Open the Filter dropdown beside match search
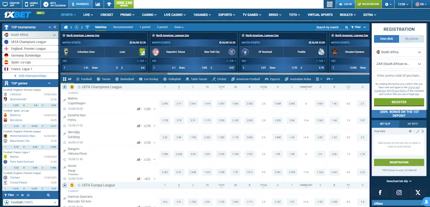The width and height of the screenshot is (430, 207). tap(359, 27)
